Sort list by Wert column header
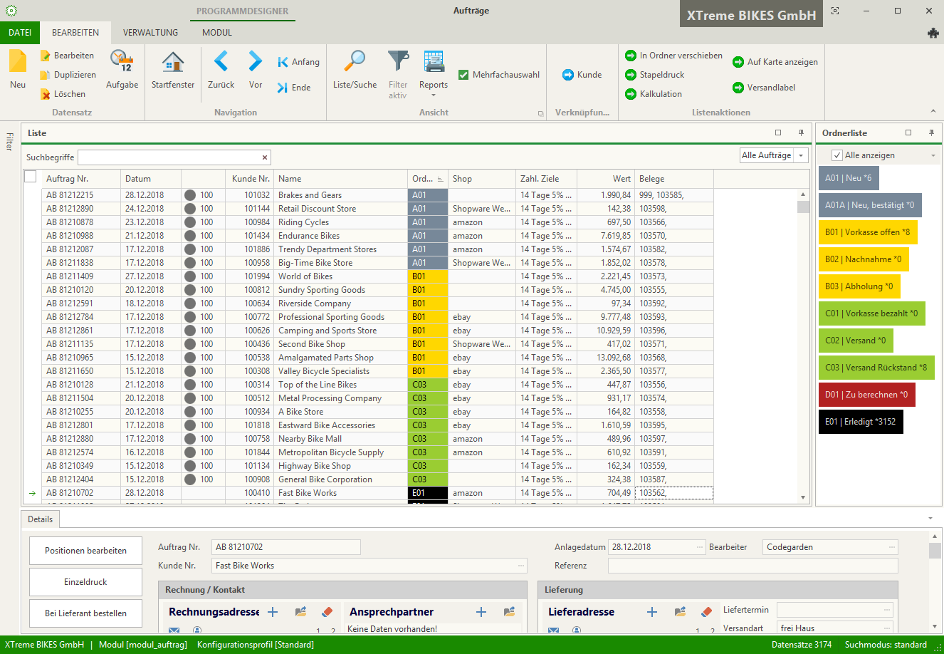Viewport: 944px width, 654px height. 605,179
